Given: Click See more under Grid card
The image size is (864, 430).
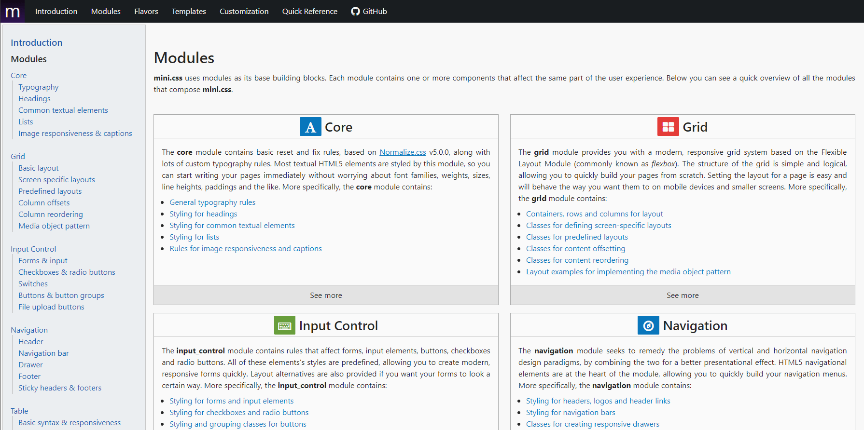Looking at the screenshot, I should coord(683,295).
